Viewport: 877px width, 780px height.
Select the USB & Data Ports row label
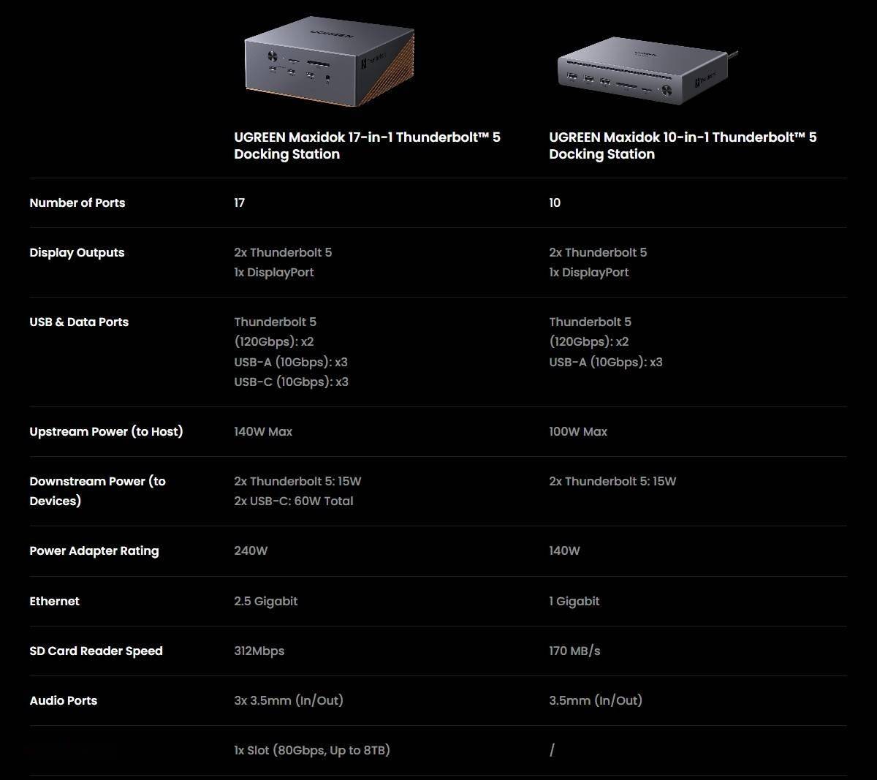pyautogui.click(x=79, y=322)
